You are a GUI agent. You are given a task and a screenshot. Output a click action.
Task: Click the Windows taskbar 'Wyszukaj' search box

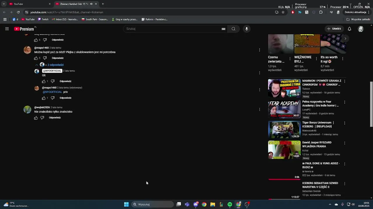tap(152, 204)
